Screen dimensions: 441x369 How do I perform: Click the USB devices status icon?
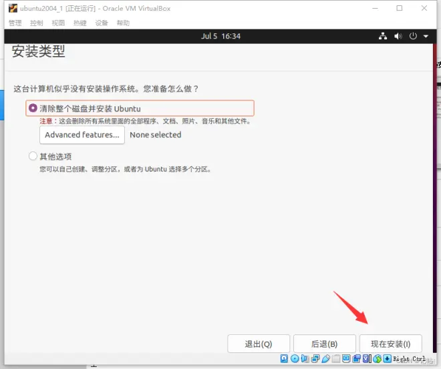325,358
